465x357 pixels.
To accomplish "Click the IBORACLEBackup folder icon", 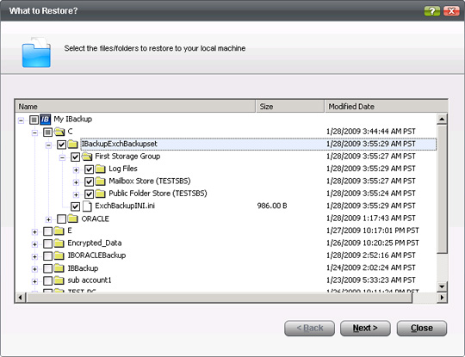I will (59, 255).
